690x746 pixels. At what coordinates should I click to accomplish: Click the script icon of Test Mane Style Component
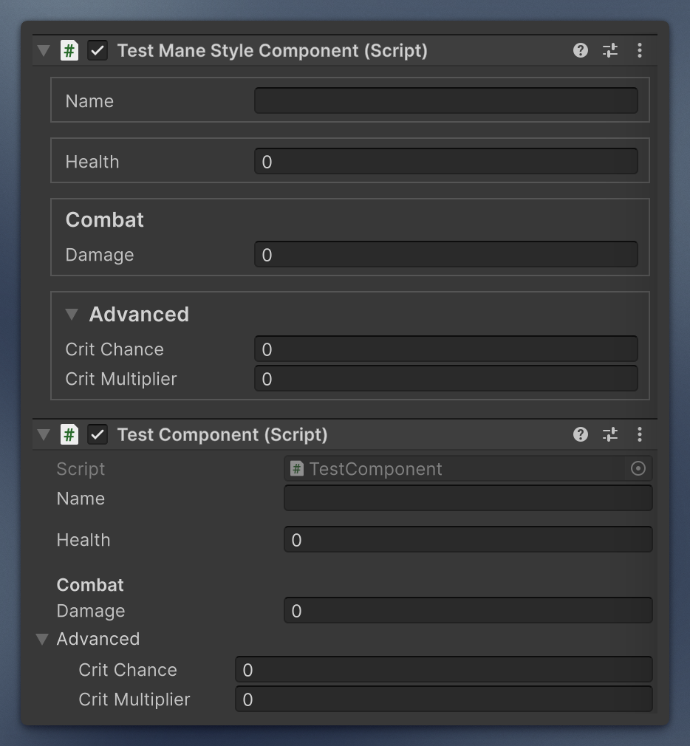(x=69, y=50)
